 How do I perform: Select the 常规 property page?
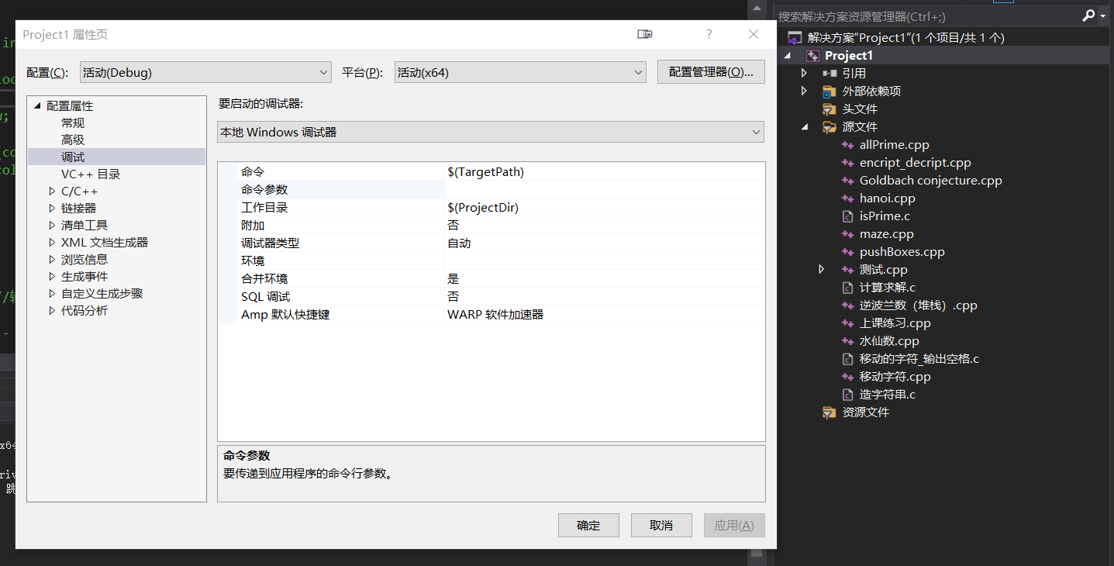pyautogui.click(x=73, y=123)
